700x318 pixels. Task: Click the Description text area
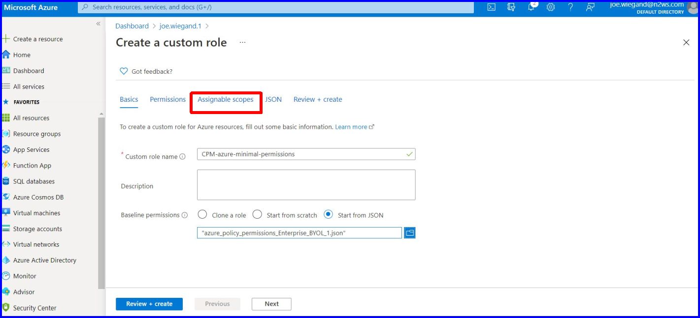[306, 185]
